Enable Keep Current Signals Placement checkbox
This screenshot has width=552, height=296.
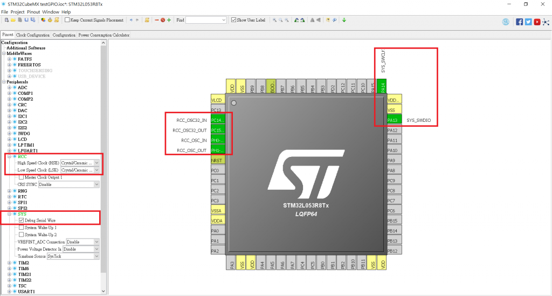click(x=67, y=20)
